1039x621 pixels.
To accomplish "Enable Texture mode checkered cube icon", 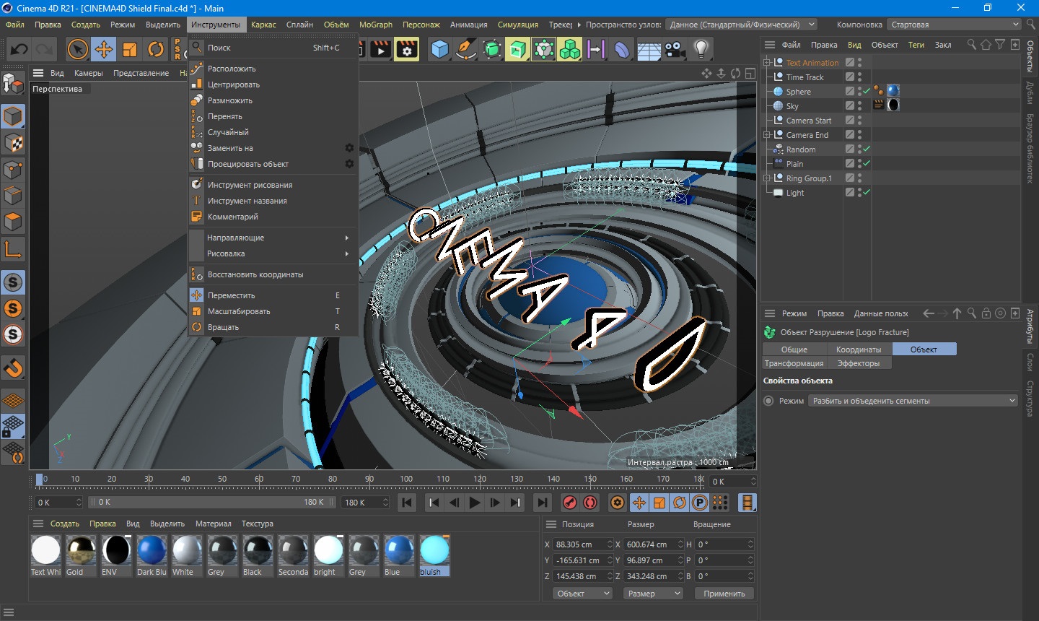I will coord(13,143).
